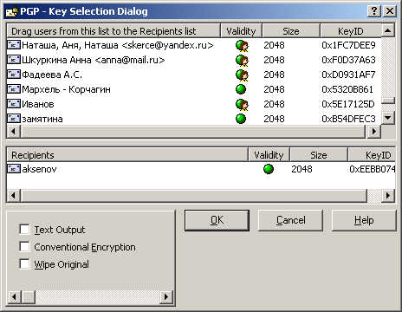The width and height of the screenshot is (402, 312).
Task: Click vertical scrollbar thumb in users list
Action: coord(388,101)
